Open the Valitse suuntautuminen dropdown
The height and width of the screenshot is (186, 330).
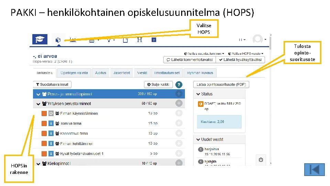click(x=204, y=54)
